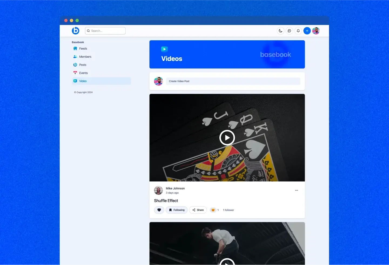This screenshot has height=265, width=389.
Task: Toggle the Following button
Action: click(177, 210)
